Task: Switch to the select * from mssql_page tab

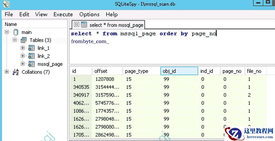Action: click(x=116, y=25)
